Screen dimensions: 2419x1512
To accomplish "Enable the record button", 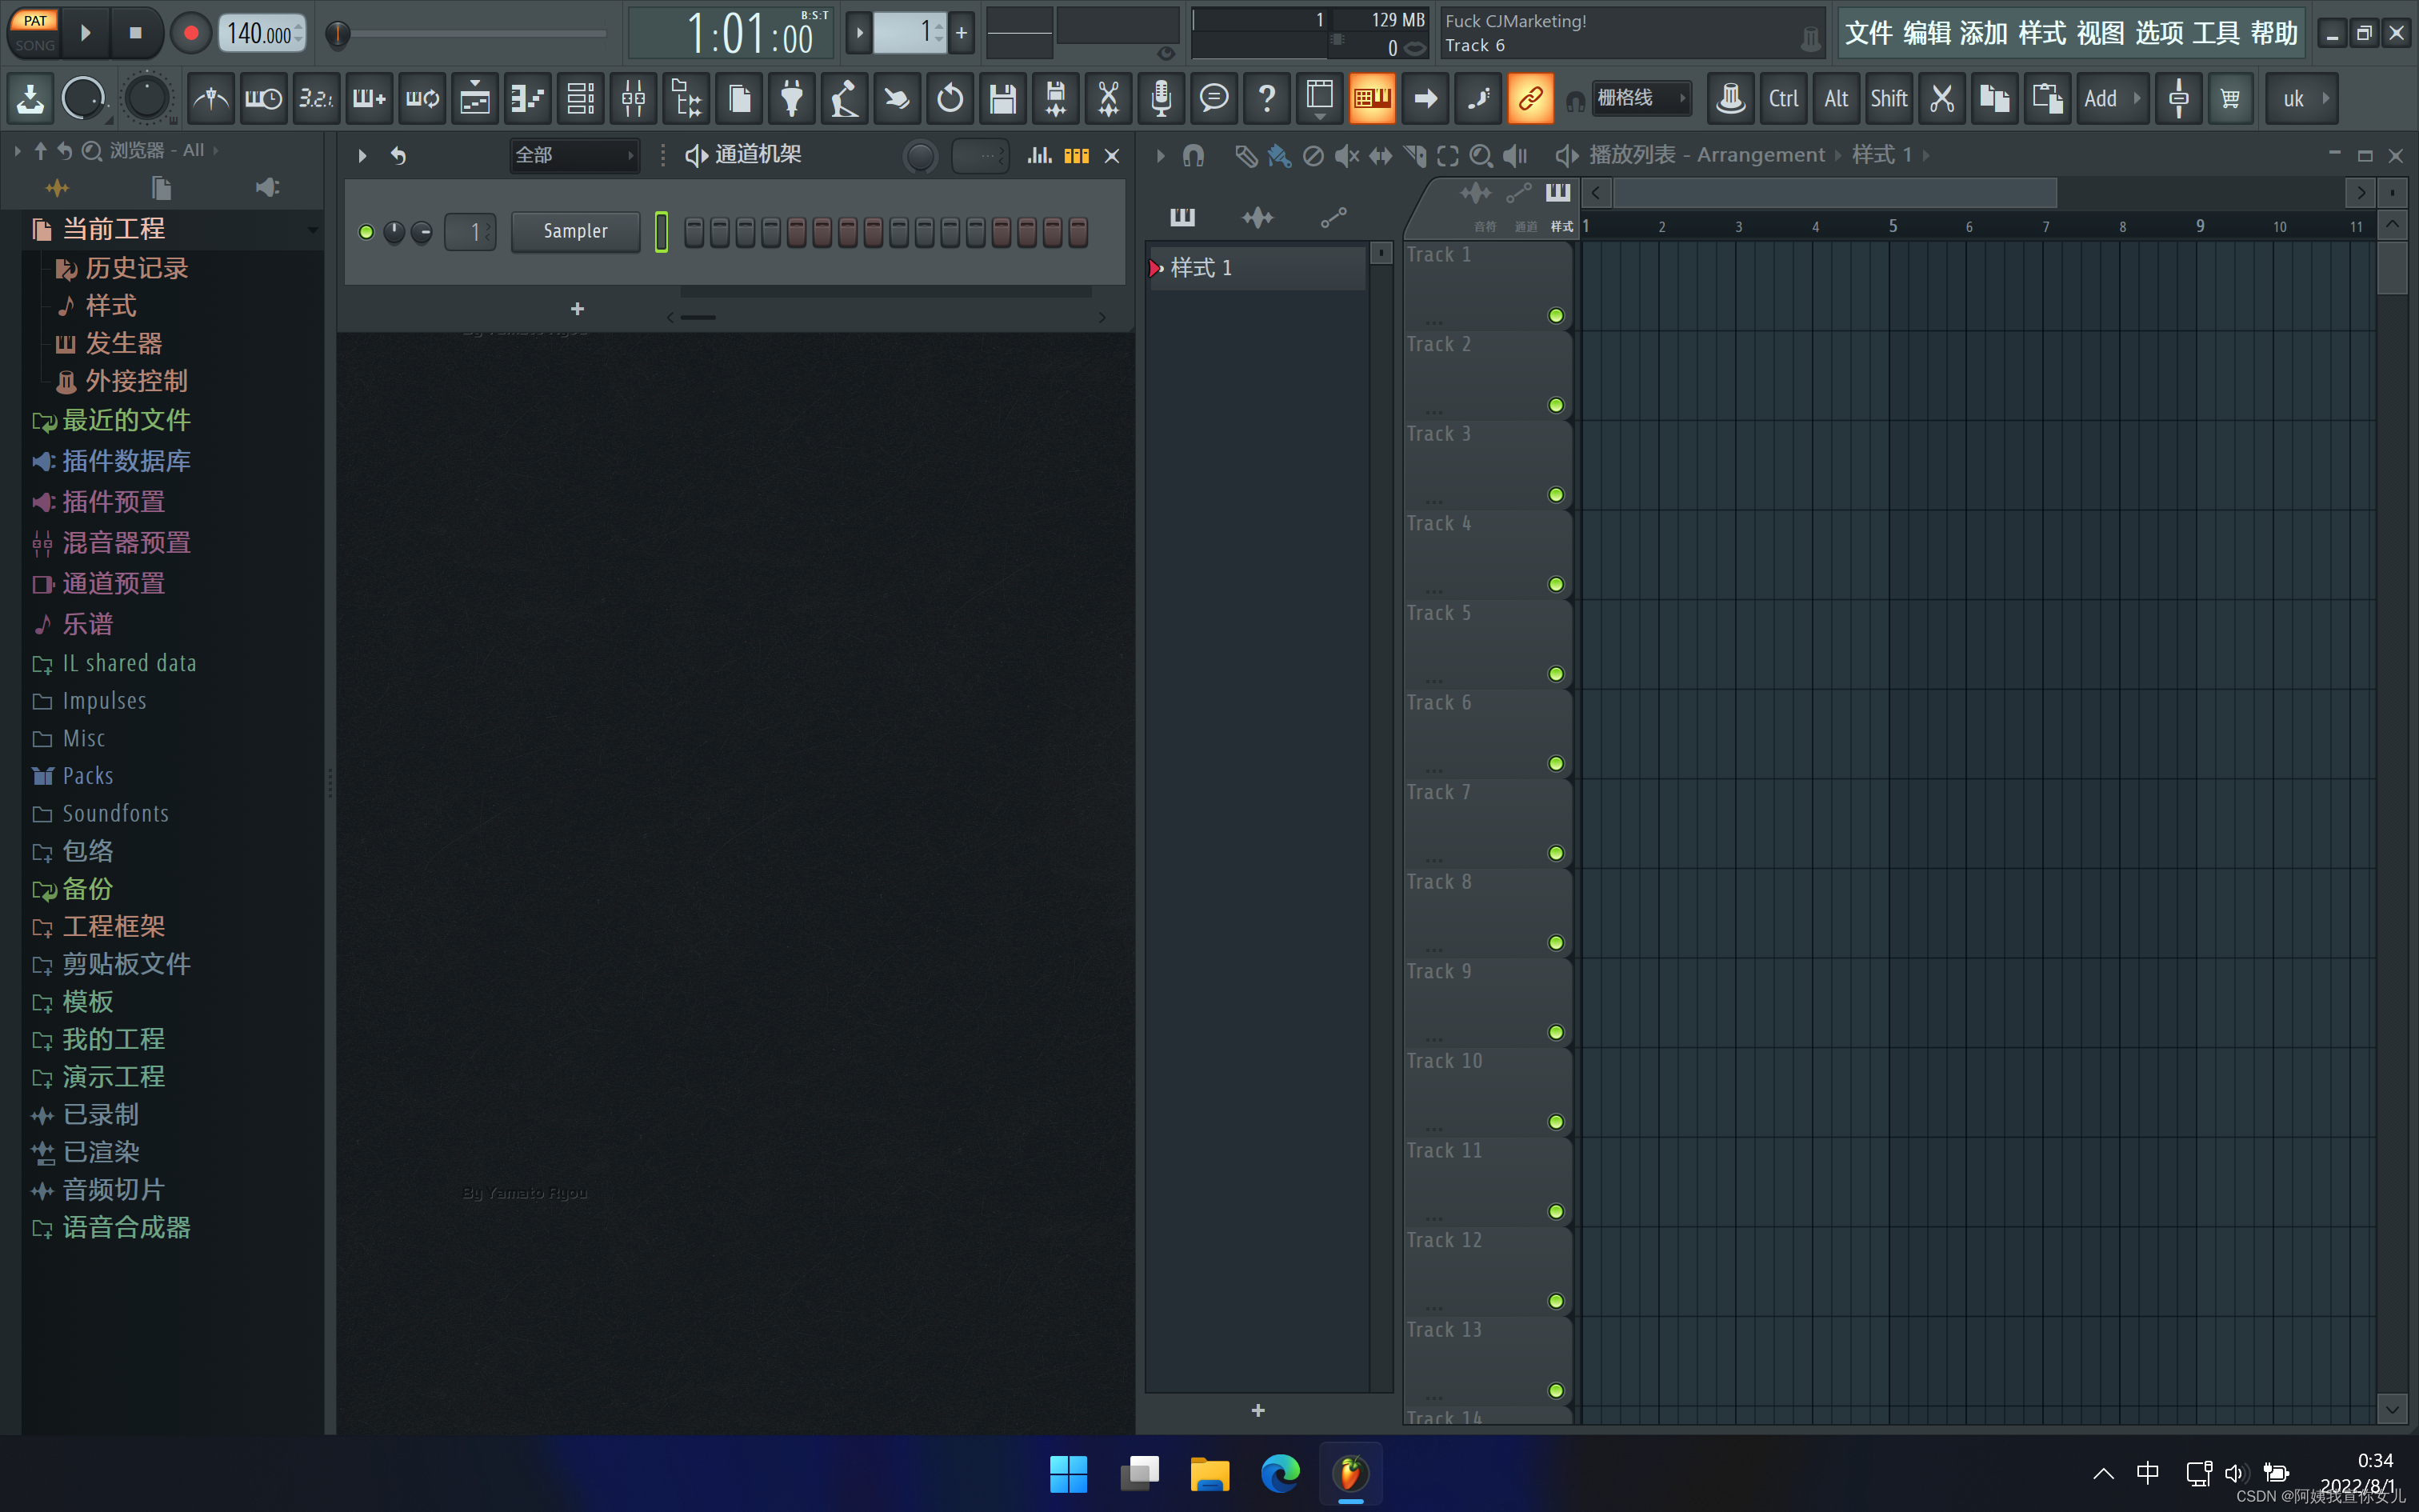I will pos(192,33).
